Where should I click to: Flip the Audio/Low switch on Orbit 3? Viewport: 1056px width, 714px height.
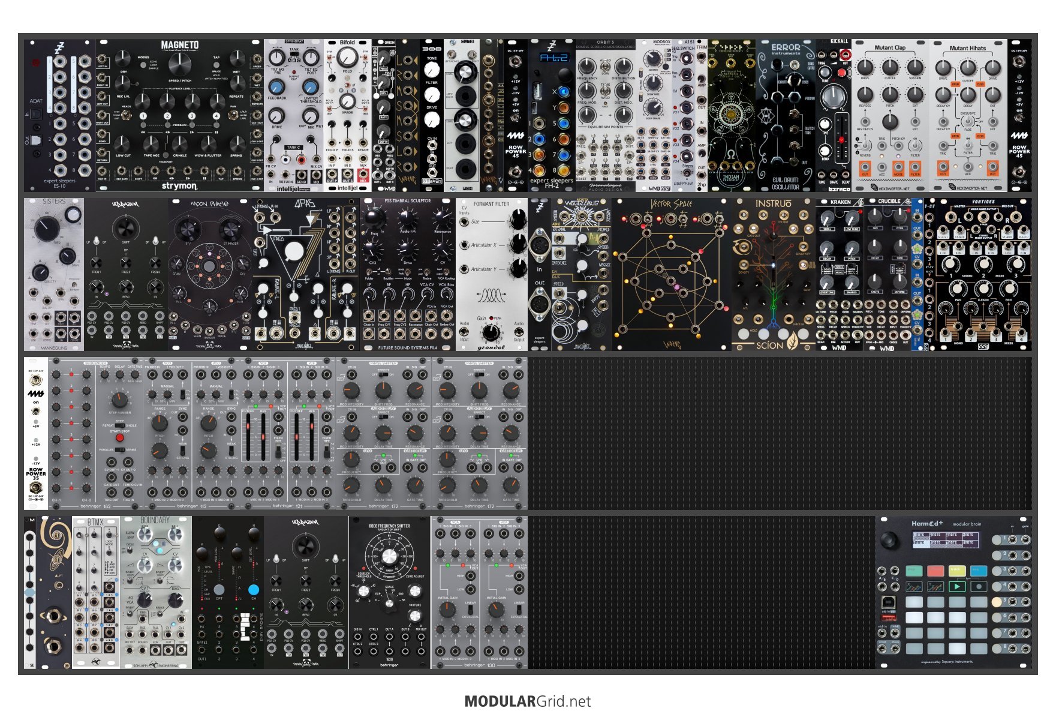[606, 67]
